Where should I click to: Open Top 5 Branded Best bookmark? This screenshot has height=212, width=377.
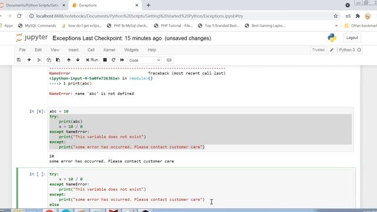coord(219,26)
